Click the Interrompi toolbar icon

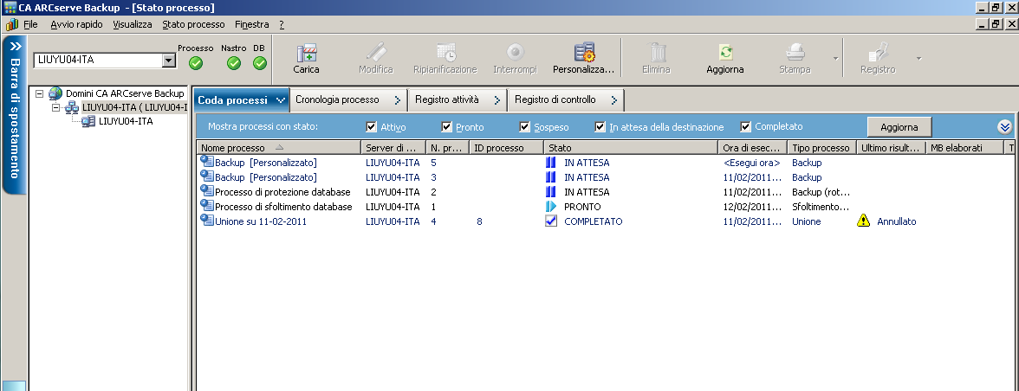click(516, 53)
